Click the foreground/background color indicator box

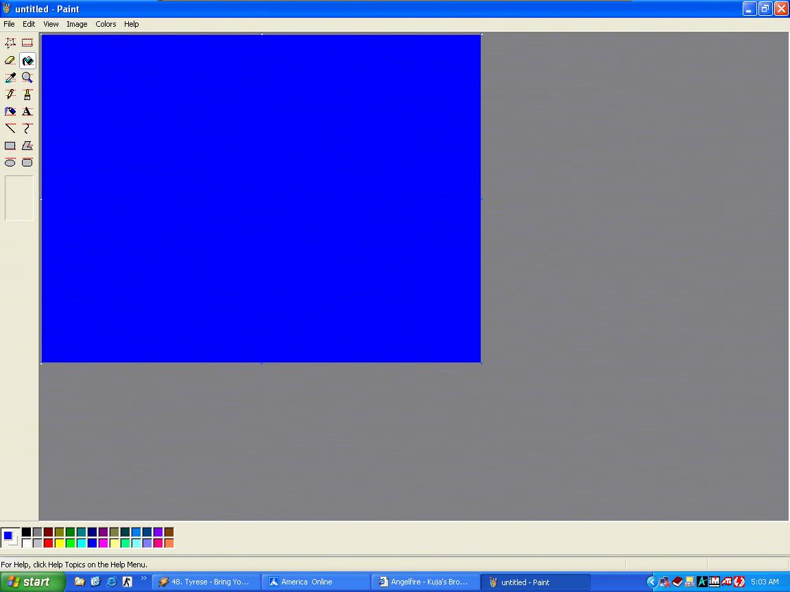10,538
